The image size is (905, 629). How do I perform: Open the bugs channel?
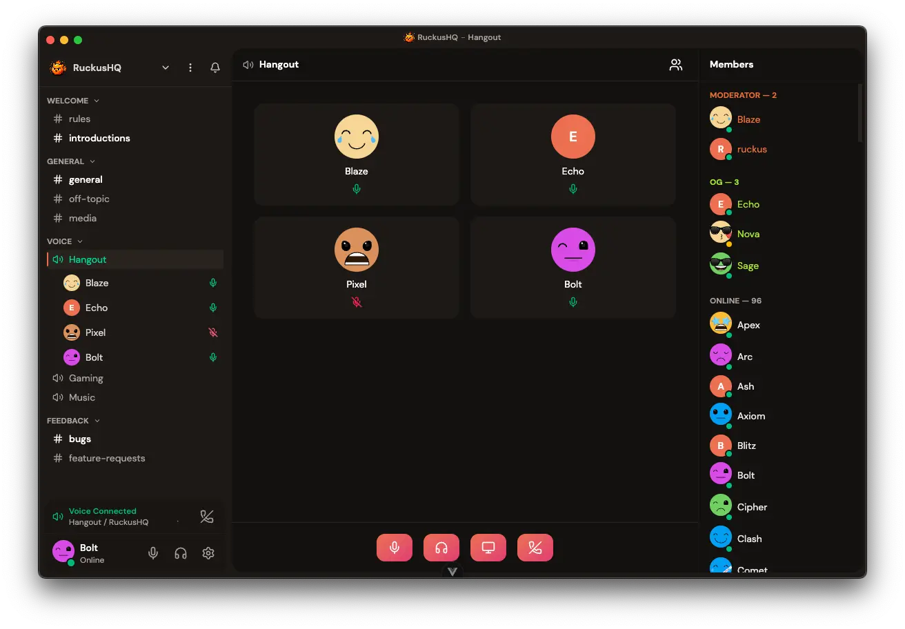(135, 439)
